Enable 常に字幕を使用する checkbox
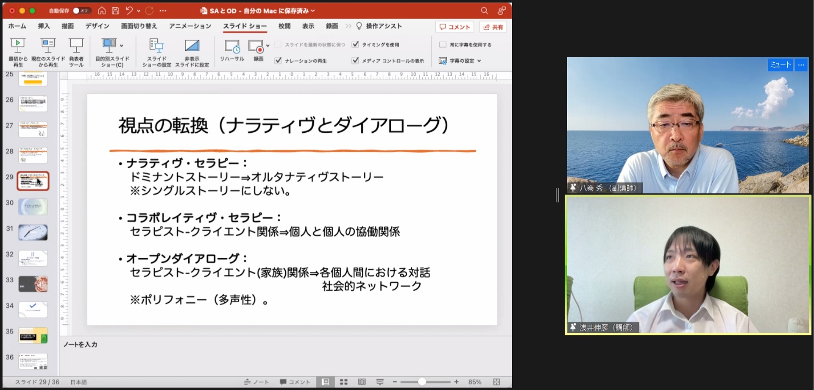The width and height of the screenshot is (814, 390). click(x=443, y=45)
